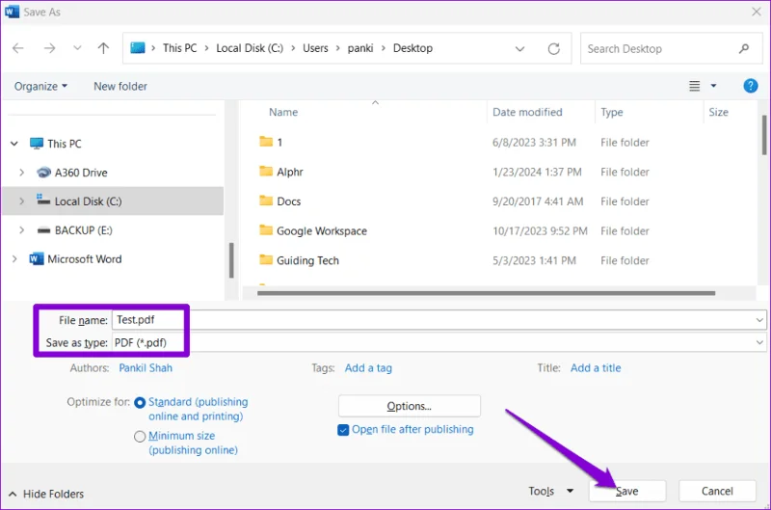Open Help with the question mark icon

(751, 86)
